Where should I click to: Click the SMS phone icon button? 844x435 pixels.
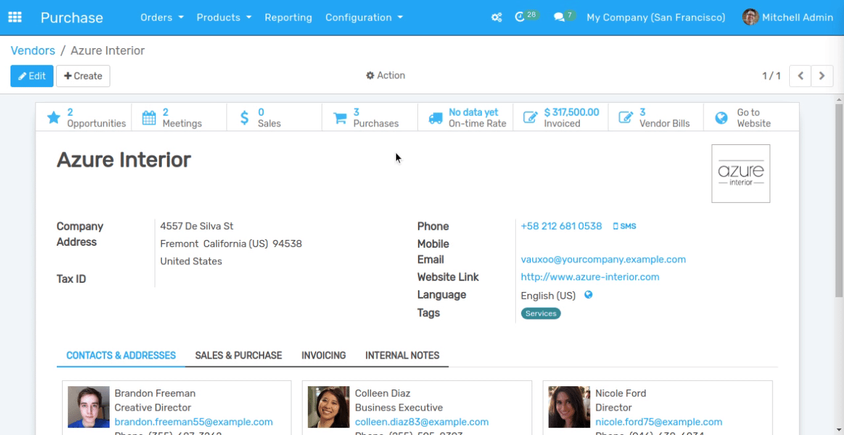[x=624, y=226]
